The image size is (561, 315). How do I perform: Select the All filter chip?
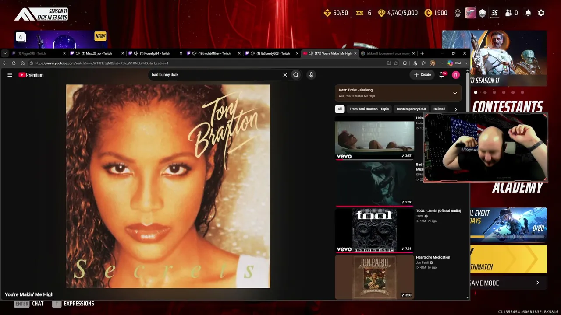(340, 109)
